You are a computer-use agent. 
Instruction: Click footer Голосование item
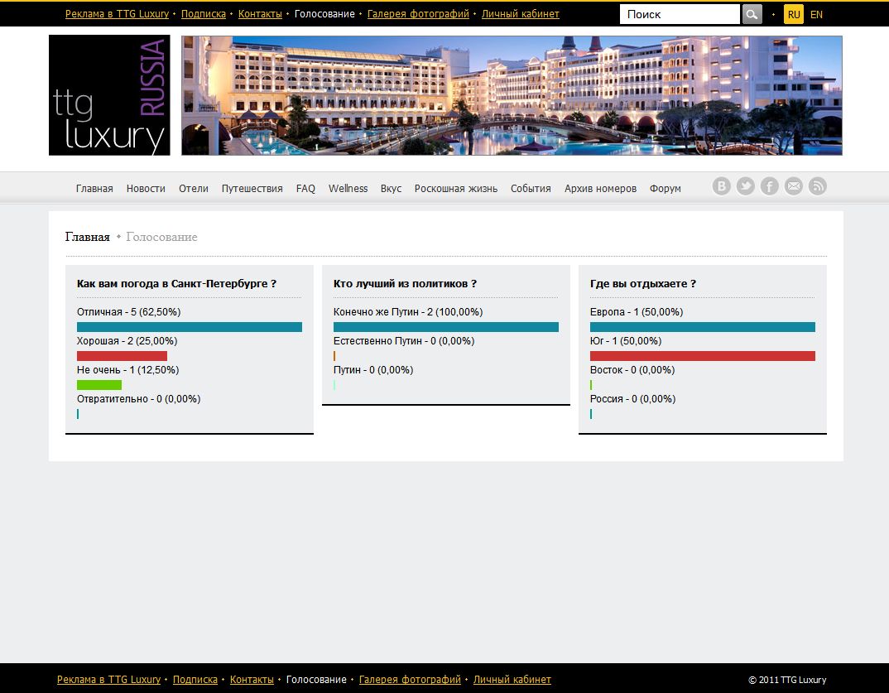click(x=316, y=680)
